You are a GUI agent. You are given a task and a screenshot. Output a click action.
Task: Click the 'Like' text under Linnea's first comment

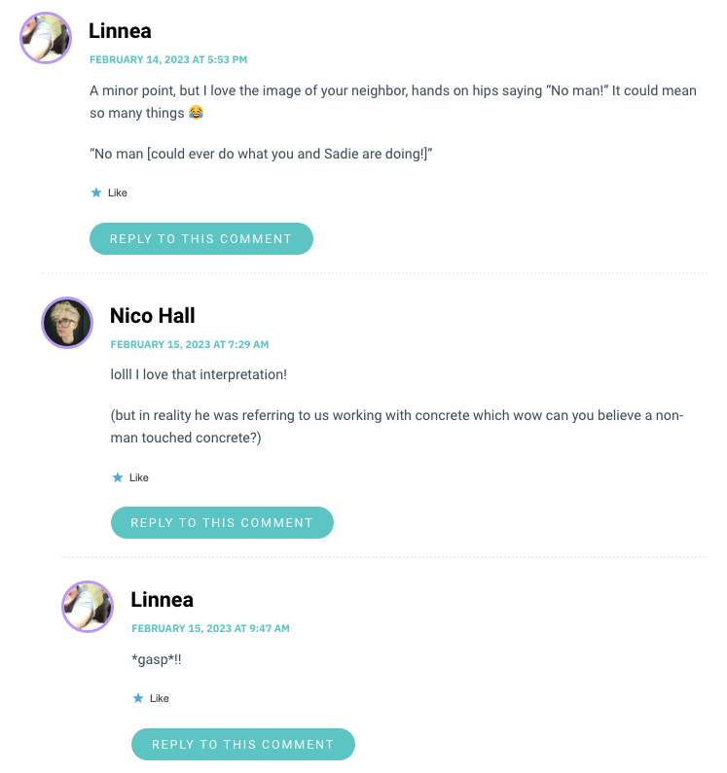[118, 193]
